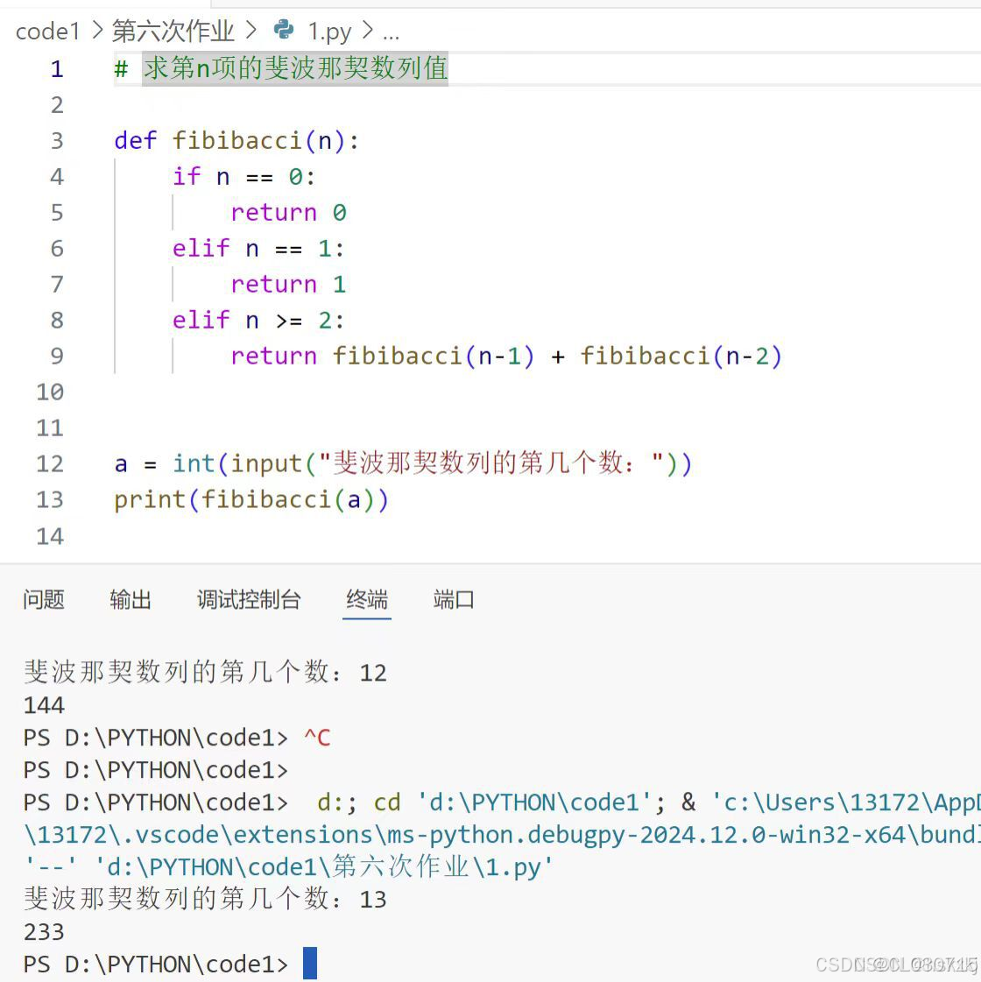Click the 1.py breadcrumb item
981x982 pixels.
(329, 31)
